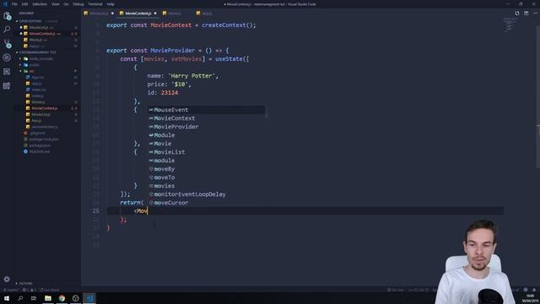
Task: Open the Explorer view in activity bar
Action: click(x=7, y=15)
